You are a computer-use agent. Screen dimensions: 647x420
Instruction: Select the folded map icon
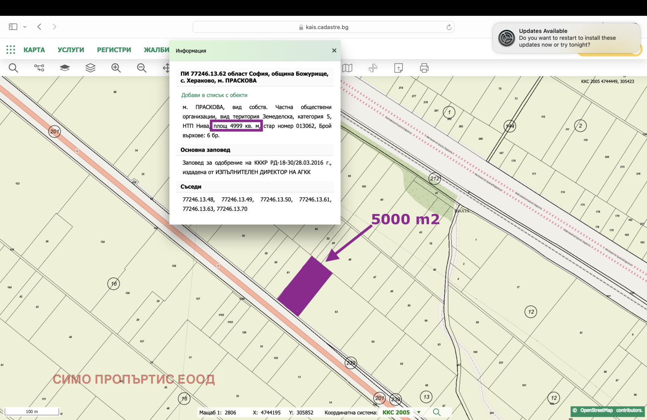click(x=347, y=68)
